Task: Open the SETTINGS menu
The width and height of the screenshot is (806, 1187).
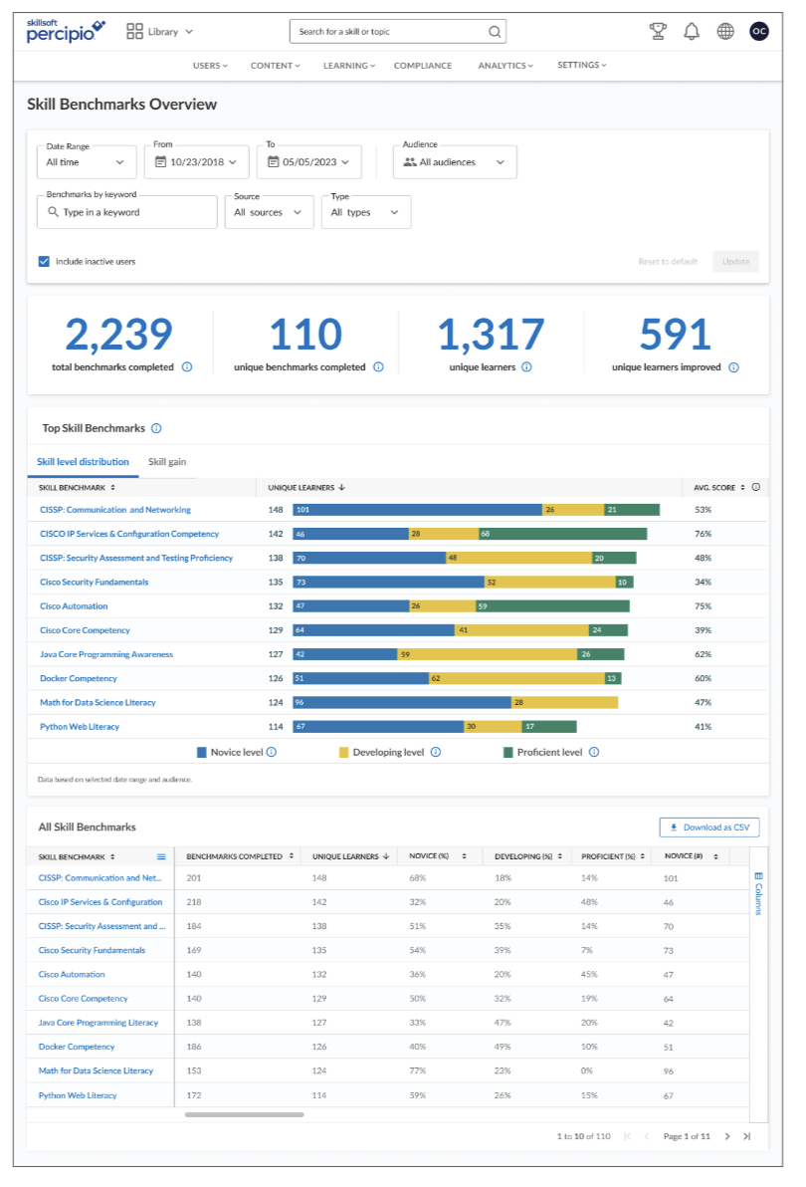Action: coord(582,65)
